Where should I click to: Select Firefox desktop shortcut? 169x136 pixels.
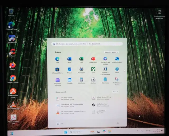(x=13, y=66)
